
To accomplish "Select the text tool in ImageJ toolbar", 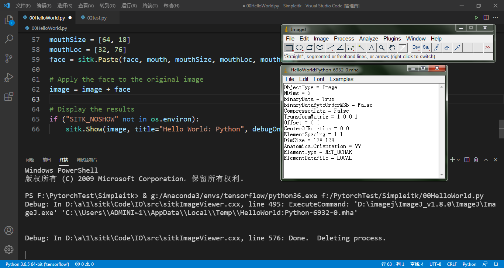I will click(372, 47).
